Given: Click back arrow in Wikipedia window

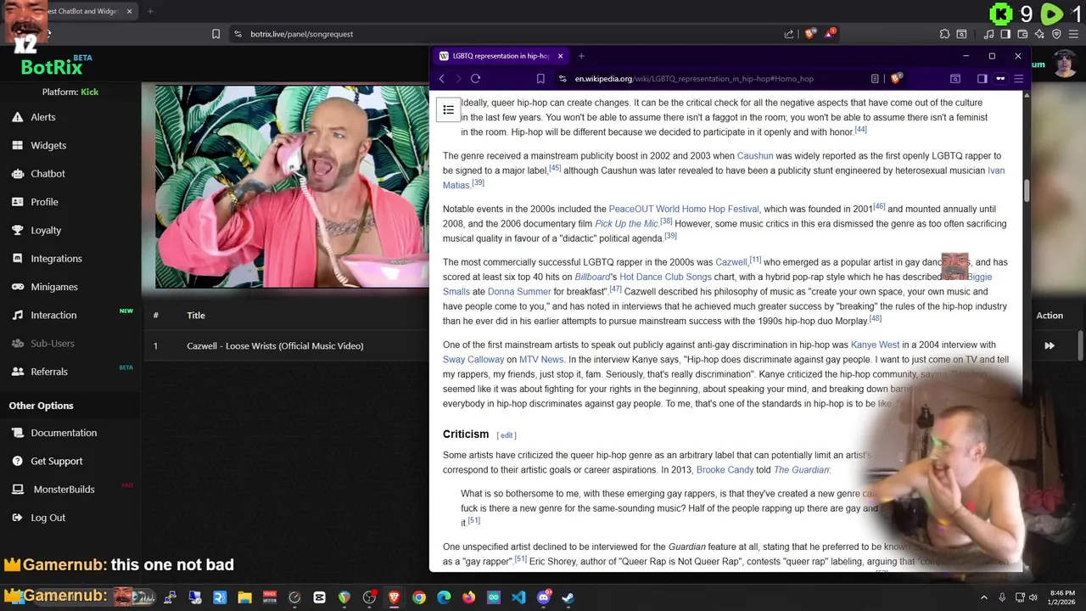Looking at the screenshot, I should [x=442, y=79].
